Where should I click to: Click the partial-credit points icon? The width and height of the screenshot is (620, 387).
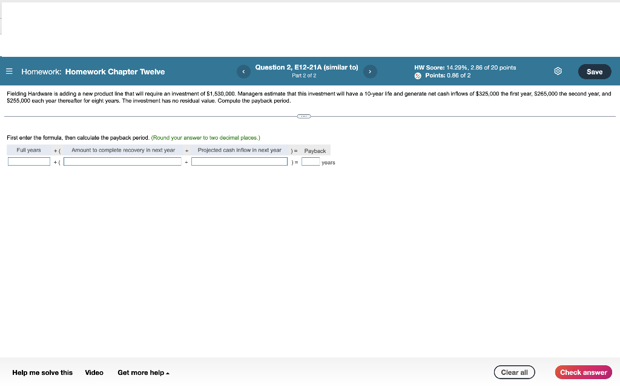click(x=418, y=76)
